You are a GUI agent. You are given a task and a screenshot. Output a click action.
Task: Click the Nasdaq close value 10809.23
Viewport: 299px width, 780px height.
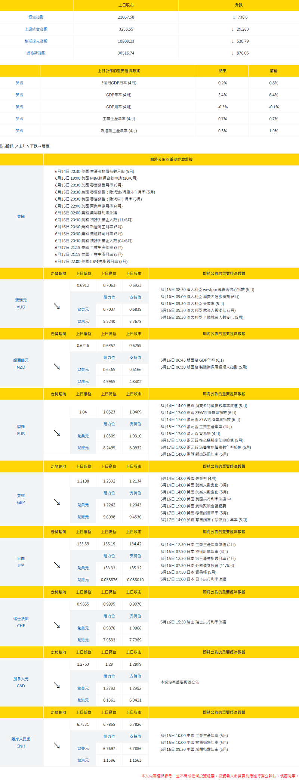pos(126,41)
